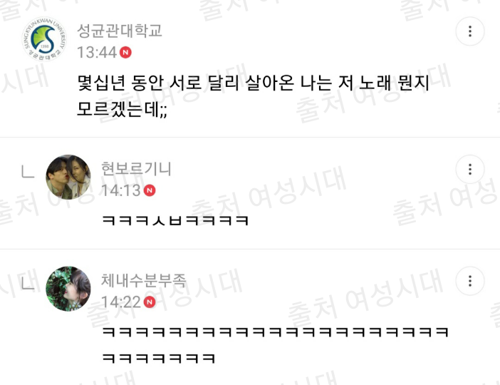Open more options for 현보르기니 reply
This screenshot has height=385, width=500.
470,169
